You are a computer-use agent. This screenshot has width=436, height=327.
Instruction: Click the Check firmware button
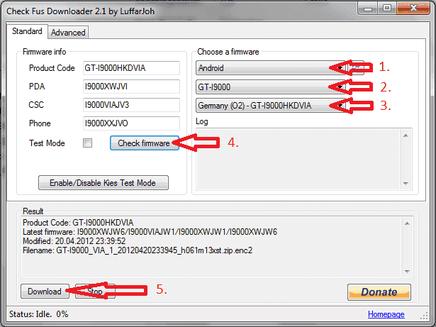(145, 143)
